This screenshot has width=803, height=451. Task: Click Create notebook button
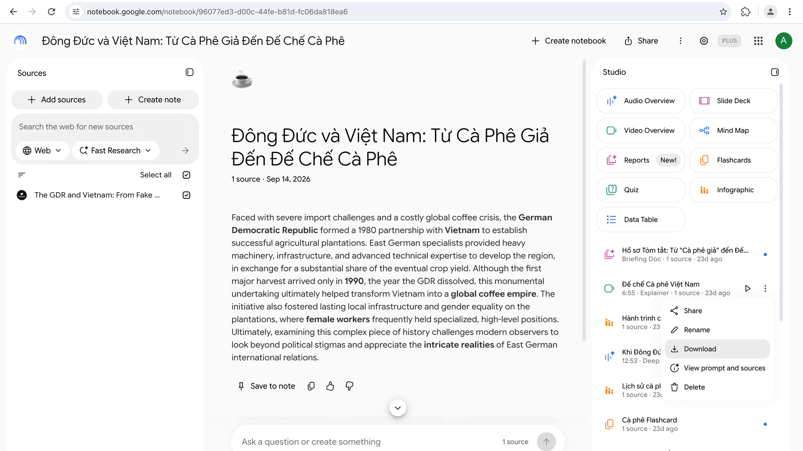point(568,41)
